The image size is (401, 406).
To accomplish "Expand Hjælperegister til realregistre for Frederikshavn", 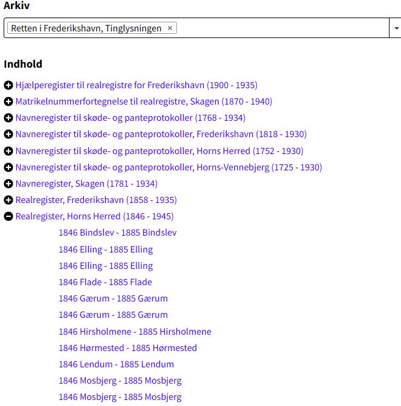I will (8, 85).
